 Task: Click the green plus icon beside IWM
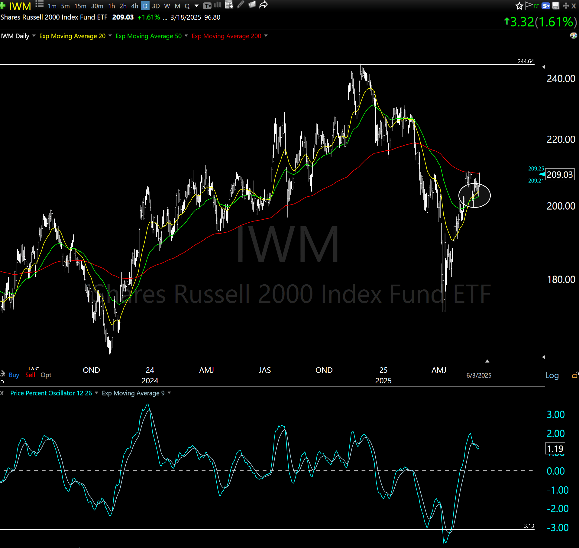coord(3,5)
